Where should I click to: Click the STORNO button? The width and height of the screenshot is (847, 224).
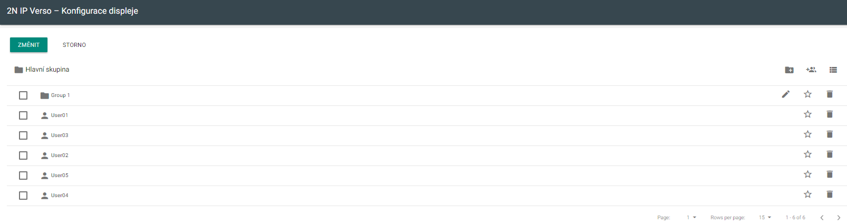[x=74, y=45]
